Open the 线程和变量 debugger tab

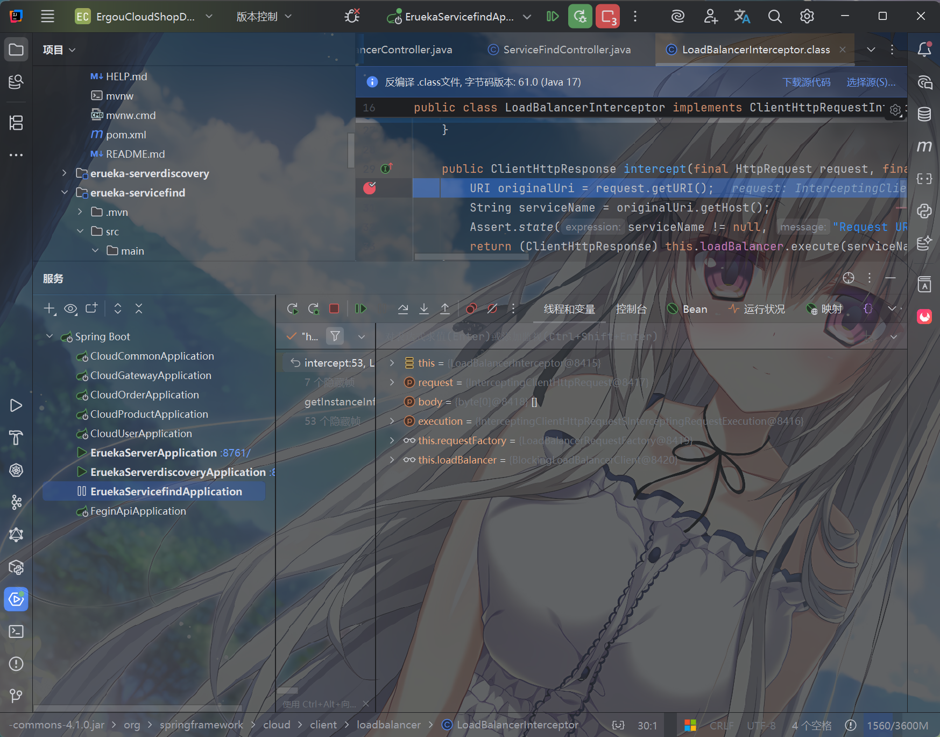(x=569, y=309)
